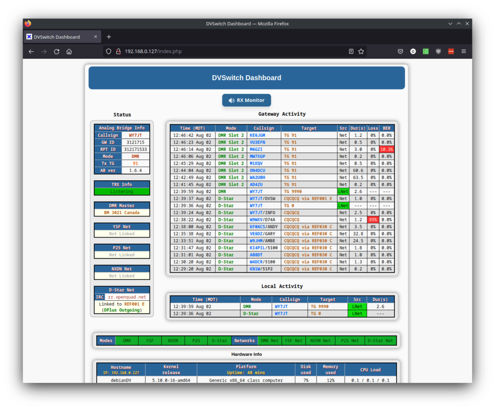
Task: Open a new tab with plus button
Action: click(x=109, y=37)
